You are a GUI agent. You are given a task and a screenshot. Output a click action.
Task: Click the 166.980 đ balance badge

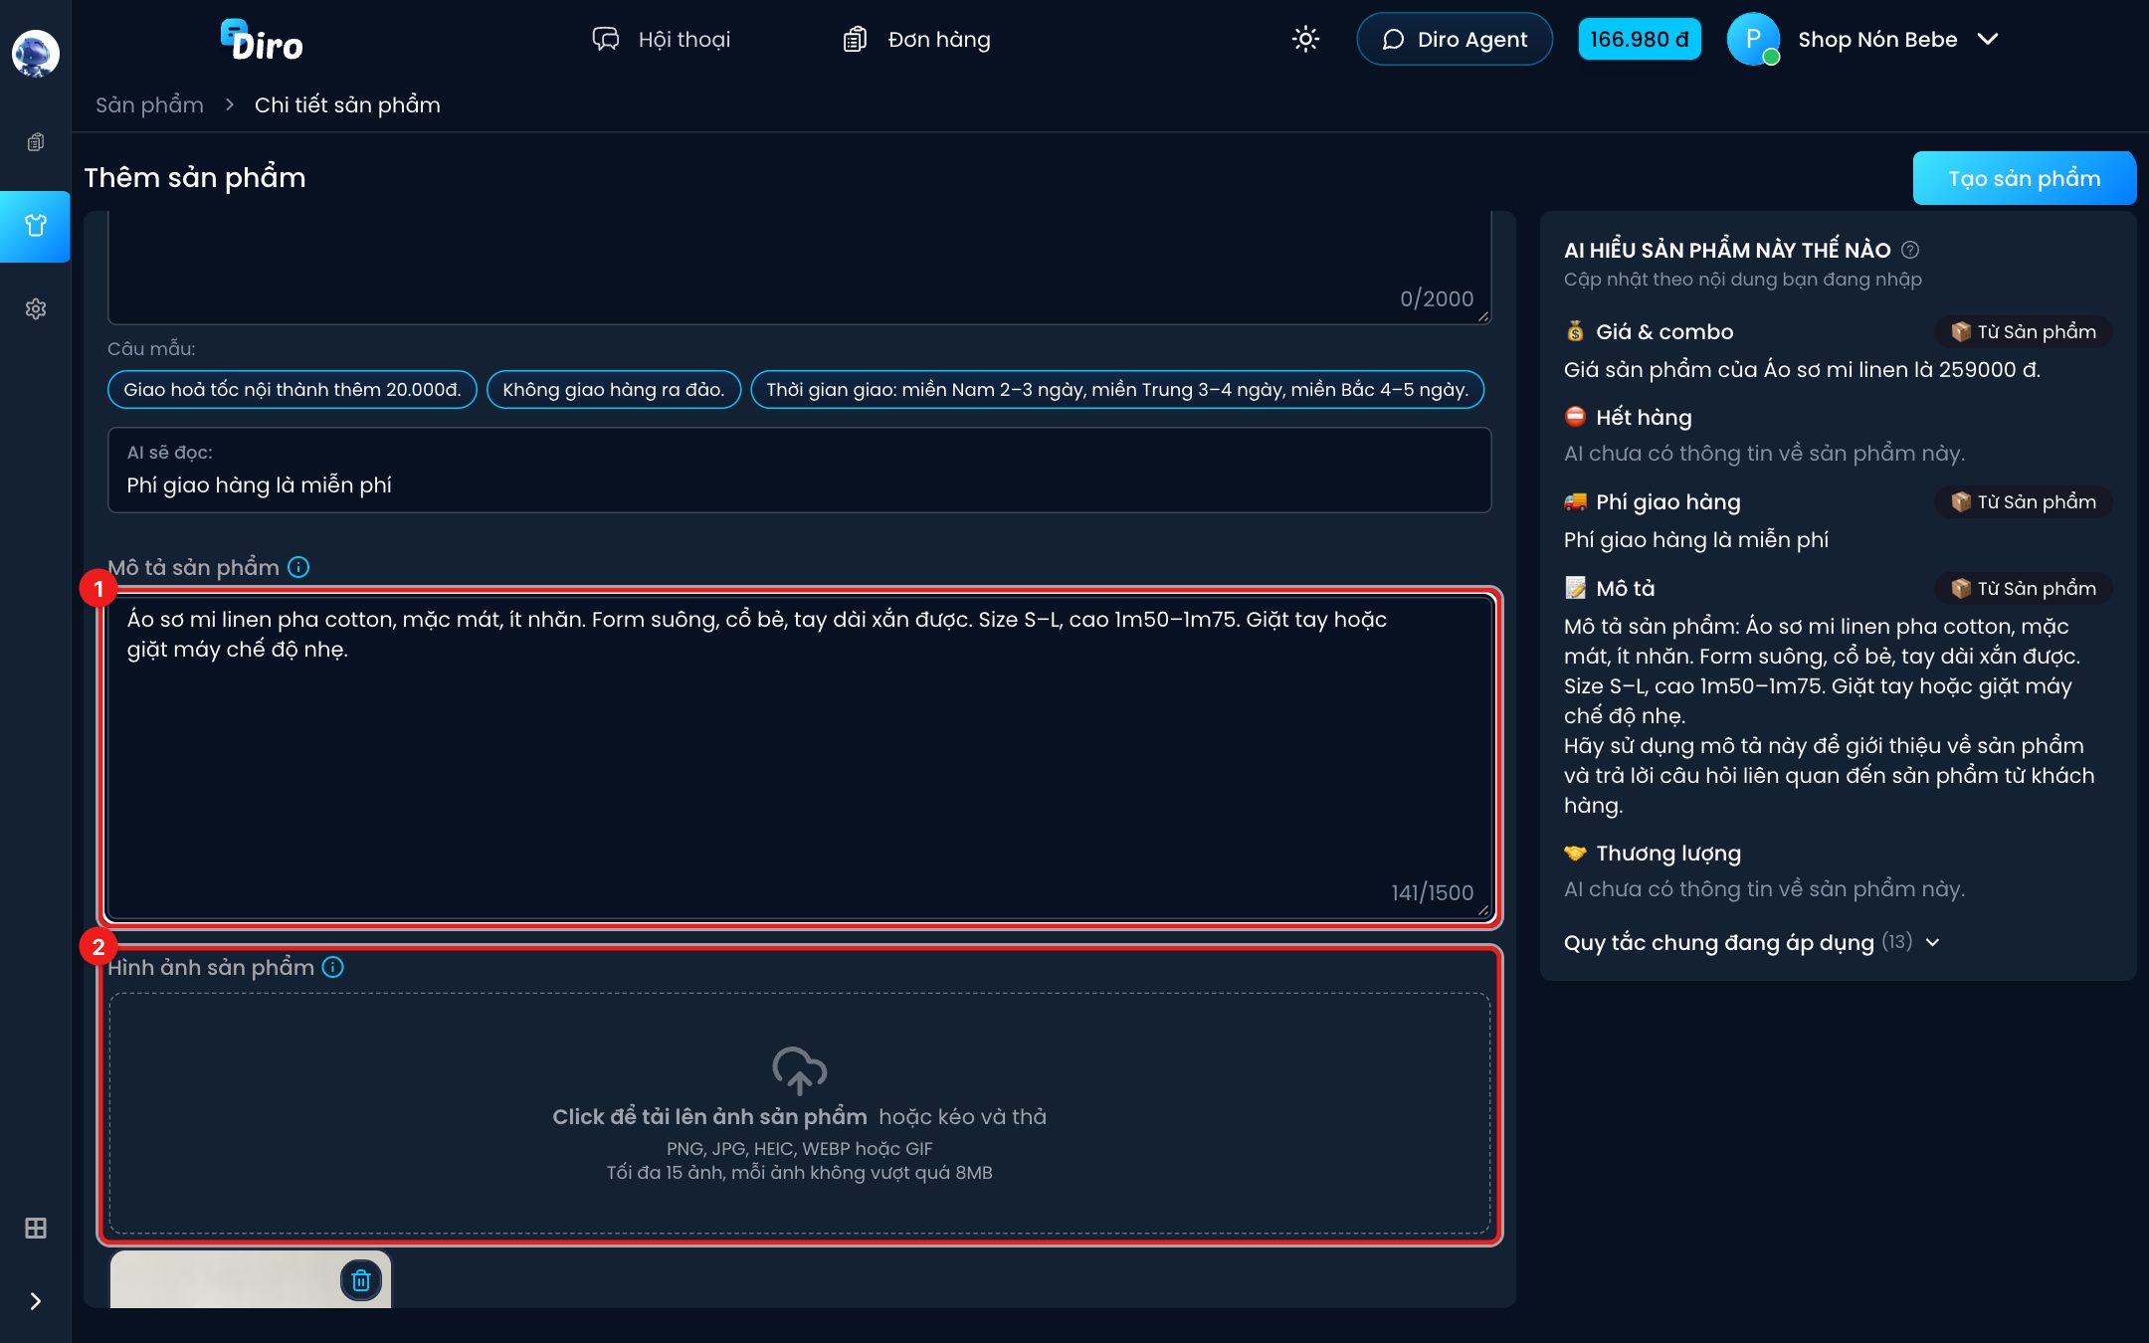[x=1639, y=39]
